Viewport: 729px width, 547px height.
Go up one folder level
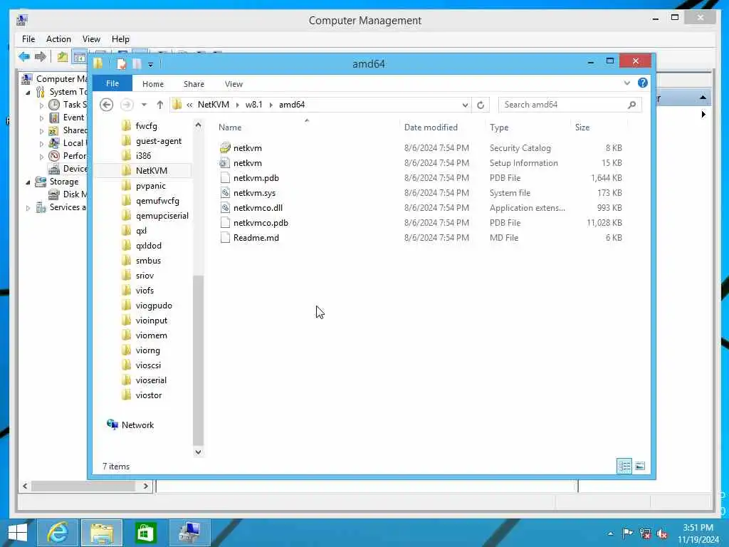(x=160, y=105)
